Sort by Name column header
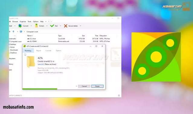Viewport: 193px width, 114px height. [x=30, y=36]
